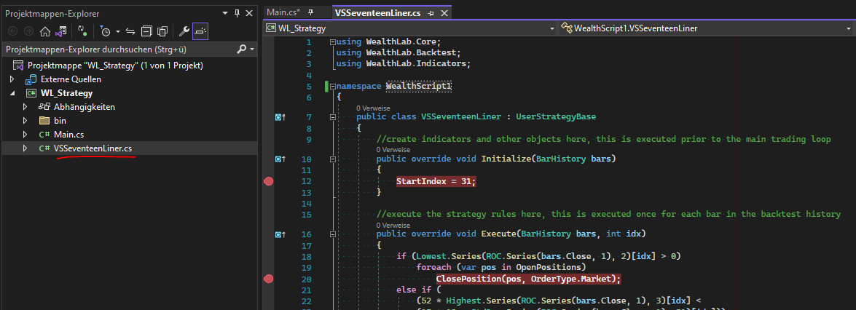Click the breakpoint dot on line 20
This screenshot has width=856, height=310.
[x=269, y=279]
